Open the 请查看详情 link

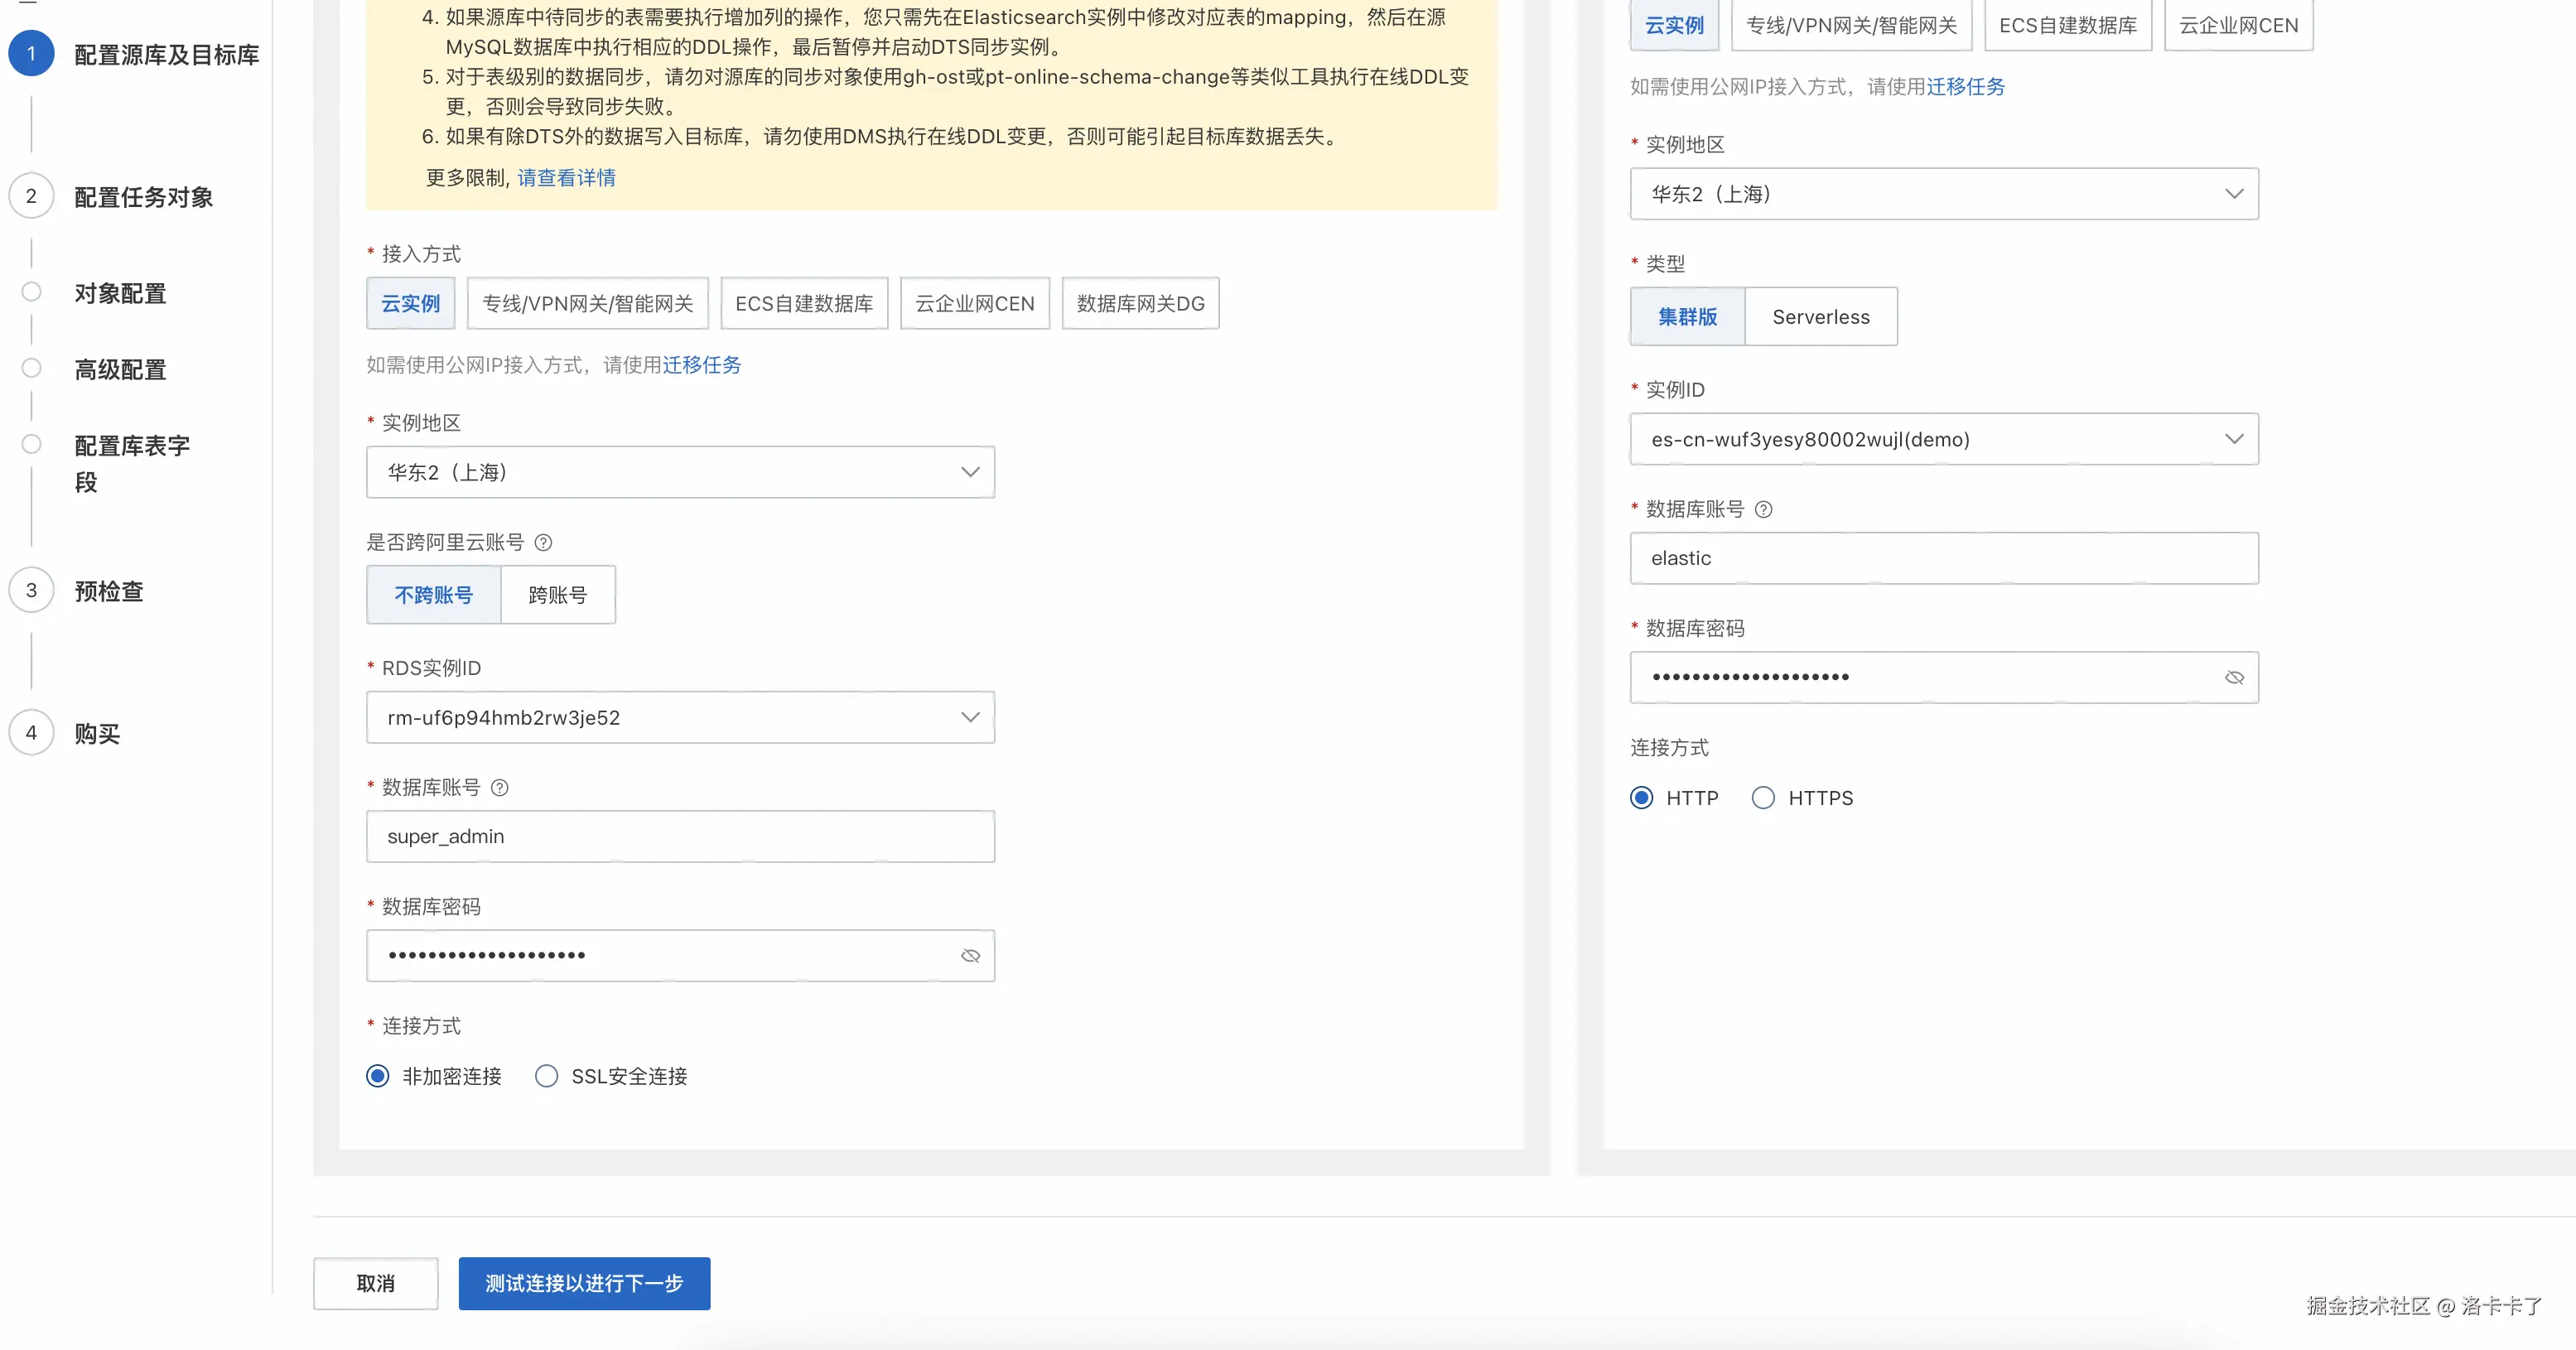[x=566, y=178]
